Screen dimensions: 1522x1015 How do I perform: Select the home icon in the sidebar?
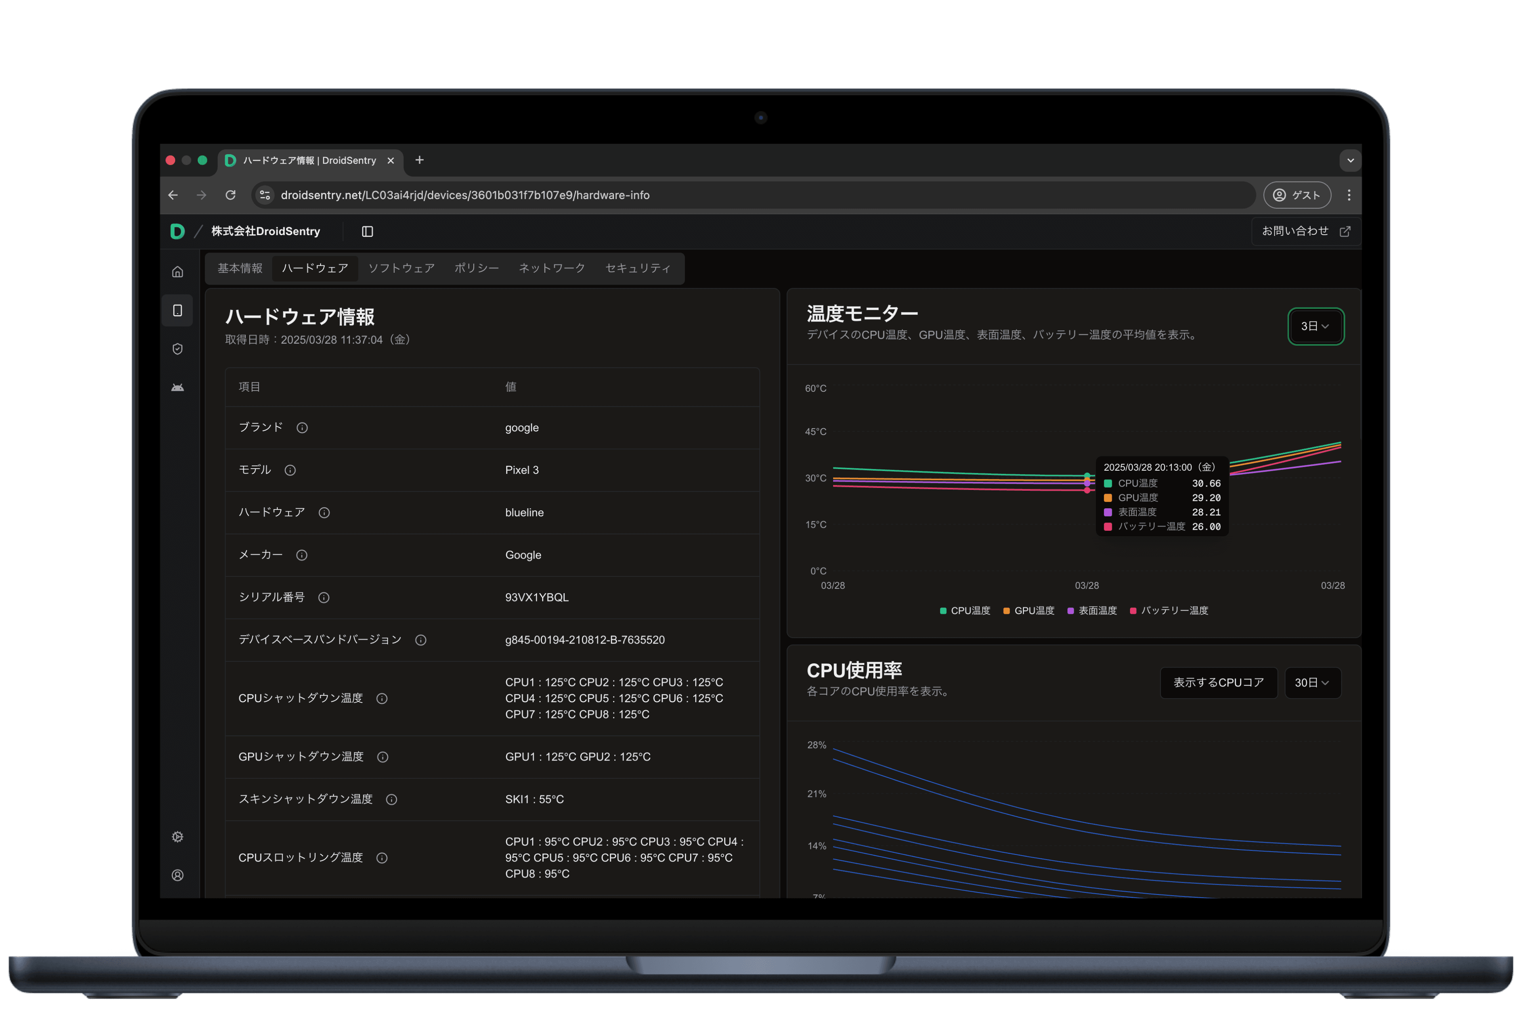(x=177, y=272)
